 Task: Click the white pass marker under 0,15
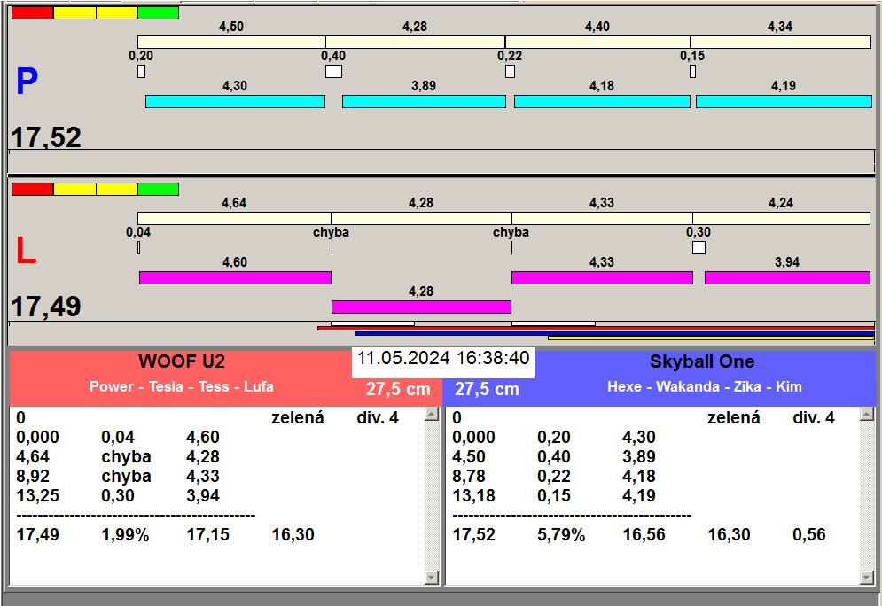coord(693,72)
